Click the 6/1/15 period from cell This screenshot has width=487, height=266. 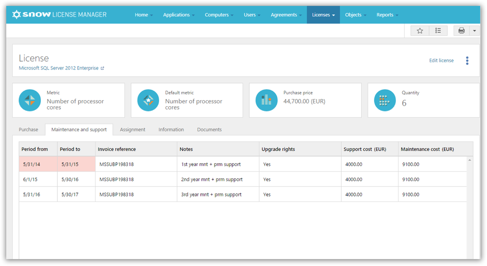[x=38, y=179]
